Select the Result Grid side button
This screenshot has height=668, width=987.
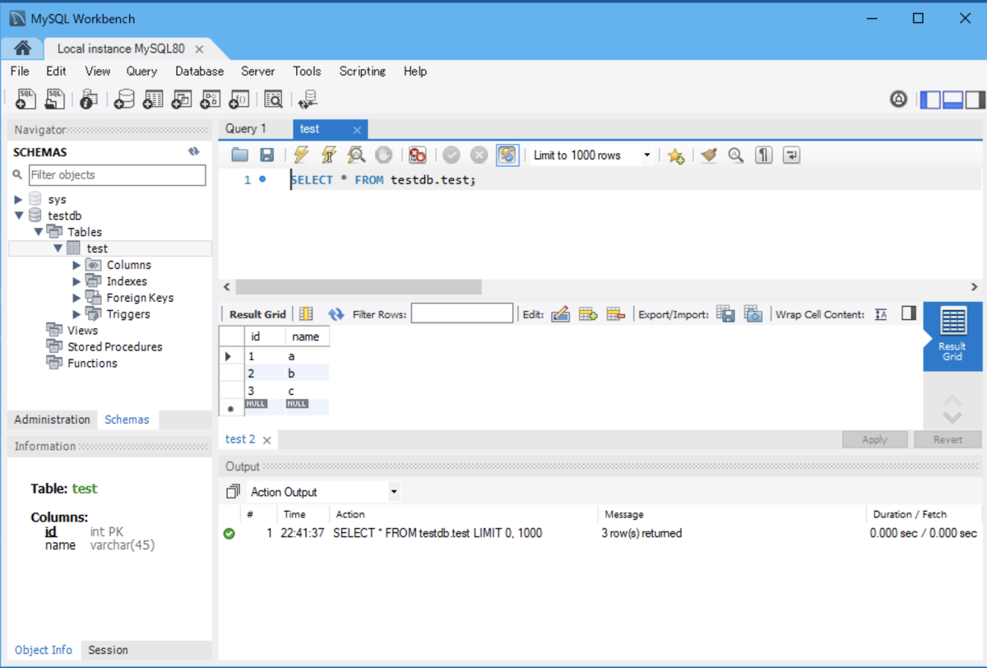[952, 336]
